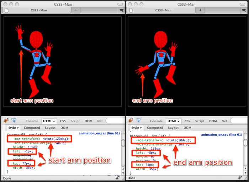Open Console panel in right window
This screenshot has width=249, height=182.
point(156,121)
